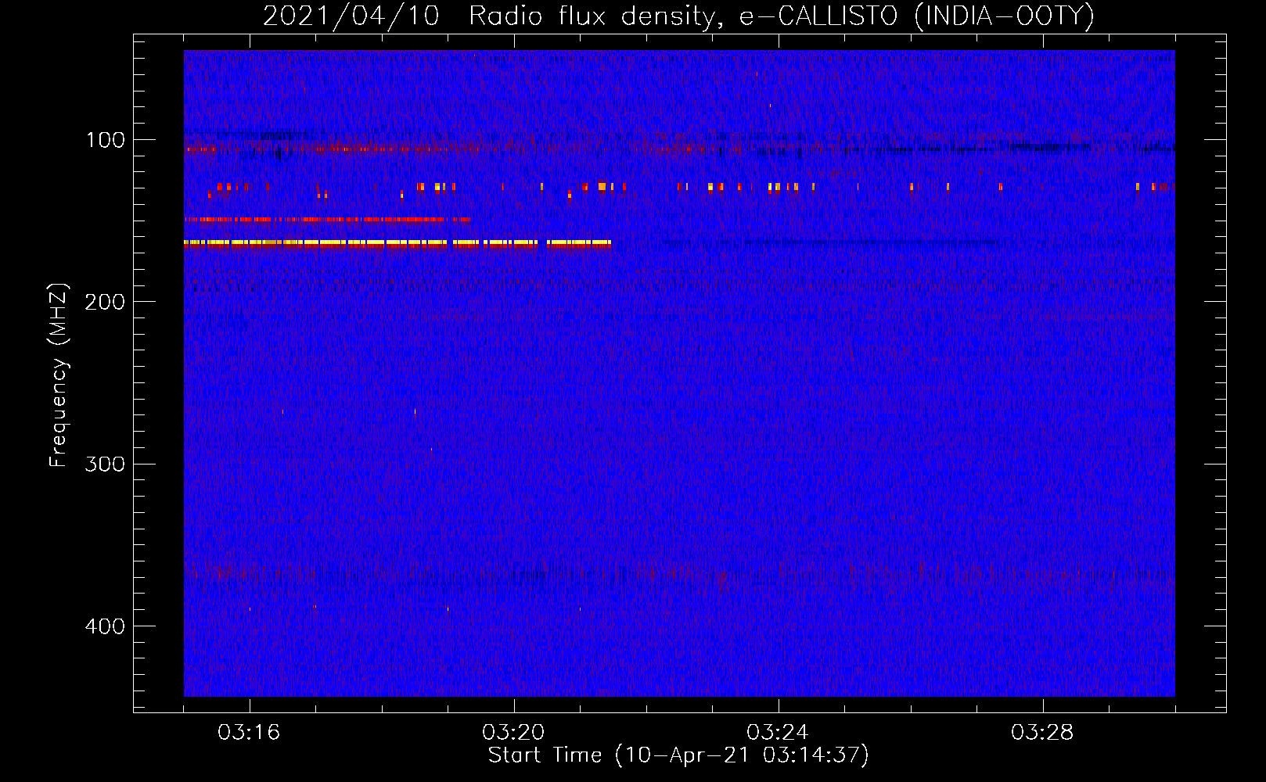This screenshot has height=782, width=1266.
Task: Click the red horizontal band near 150 MHz
Action: (x=327, y=220)
